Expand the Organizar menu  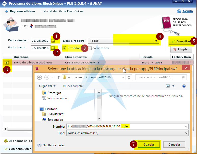[x=47, y=86]
